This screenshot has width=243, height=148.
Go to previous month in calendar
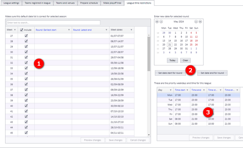161,21
